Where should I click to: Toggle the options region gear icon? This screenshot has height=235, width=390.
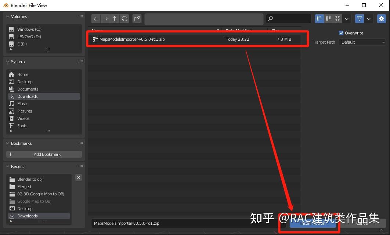(x=382, y=19)
